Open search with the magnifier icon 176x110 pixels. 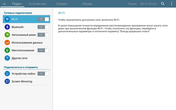click(163, 4)
